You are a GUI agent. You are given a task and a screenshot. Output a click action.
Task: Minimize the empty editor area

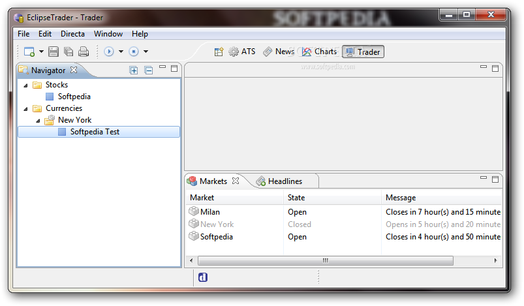484,67
